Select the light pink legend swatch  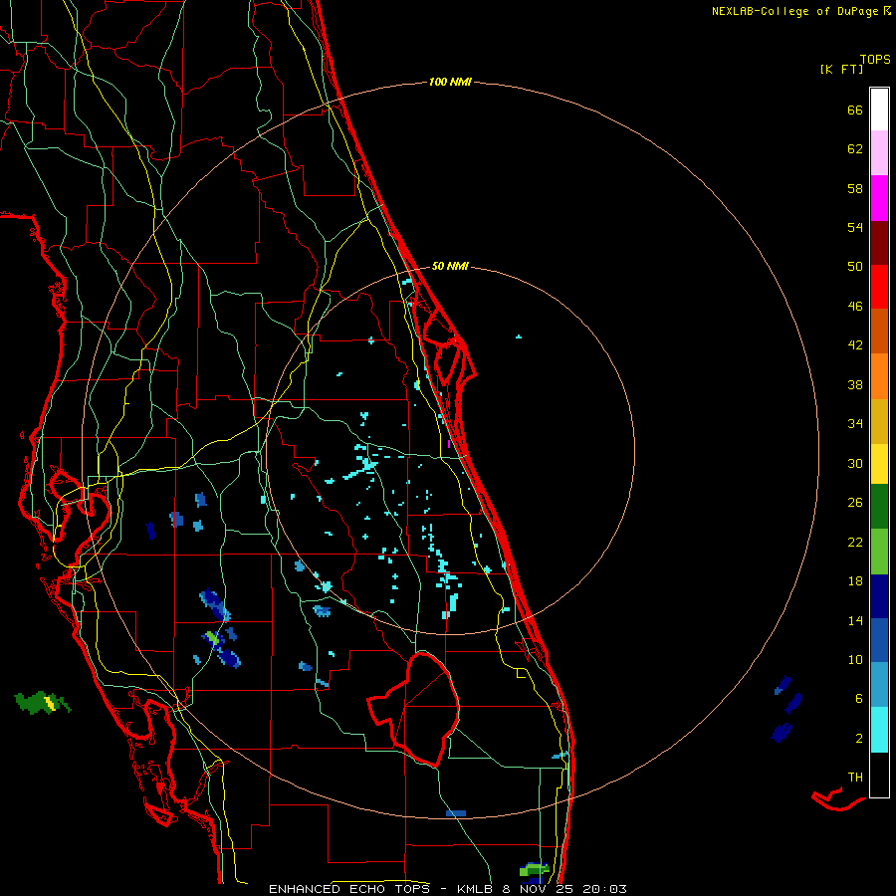pos(879,153)
